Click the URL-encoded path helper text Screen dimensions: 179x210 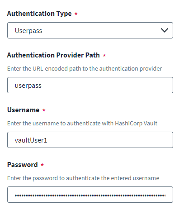pyautogui.click(x=85, y=69)
